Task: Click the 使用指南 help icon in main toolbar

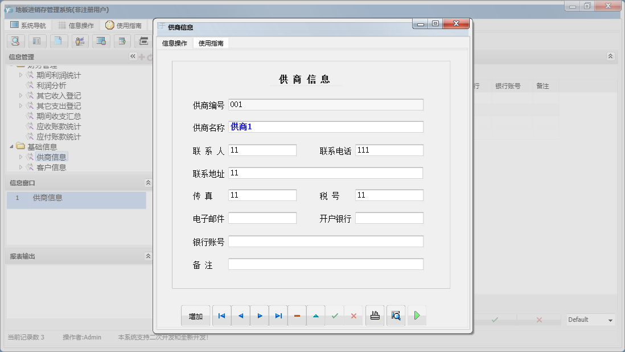Action: (x=110, y=25)
